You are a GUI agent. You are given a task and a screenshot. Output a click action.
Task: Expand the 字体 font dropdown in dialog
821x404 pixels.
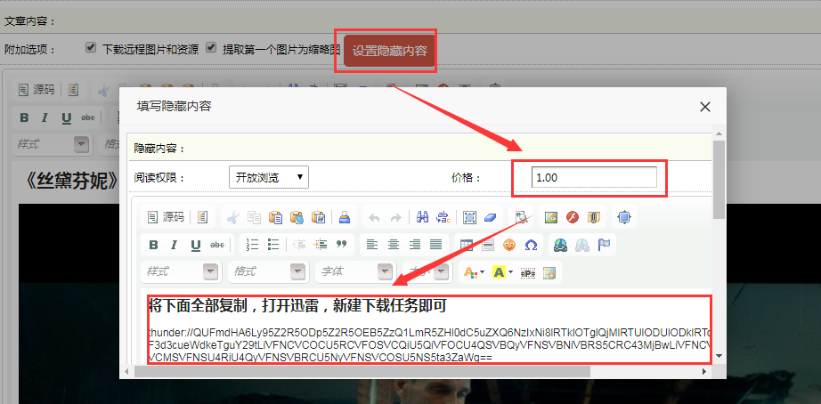point(385,271)
